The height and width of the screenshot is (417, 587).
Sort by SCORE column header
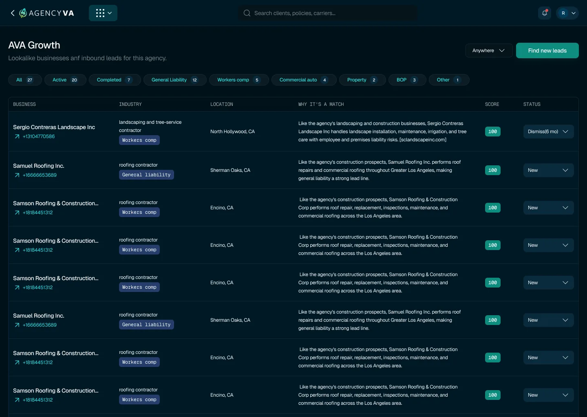492,104
